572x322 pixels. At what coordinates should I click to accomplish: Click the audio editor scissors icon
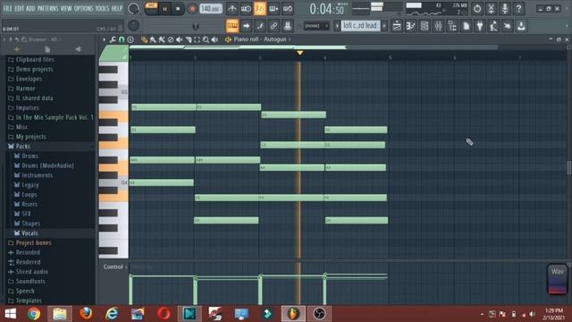click(x=491, y=8)
